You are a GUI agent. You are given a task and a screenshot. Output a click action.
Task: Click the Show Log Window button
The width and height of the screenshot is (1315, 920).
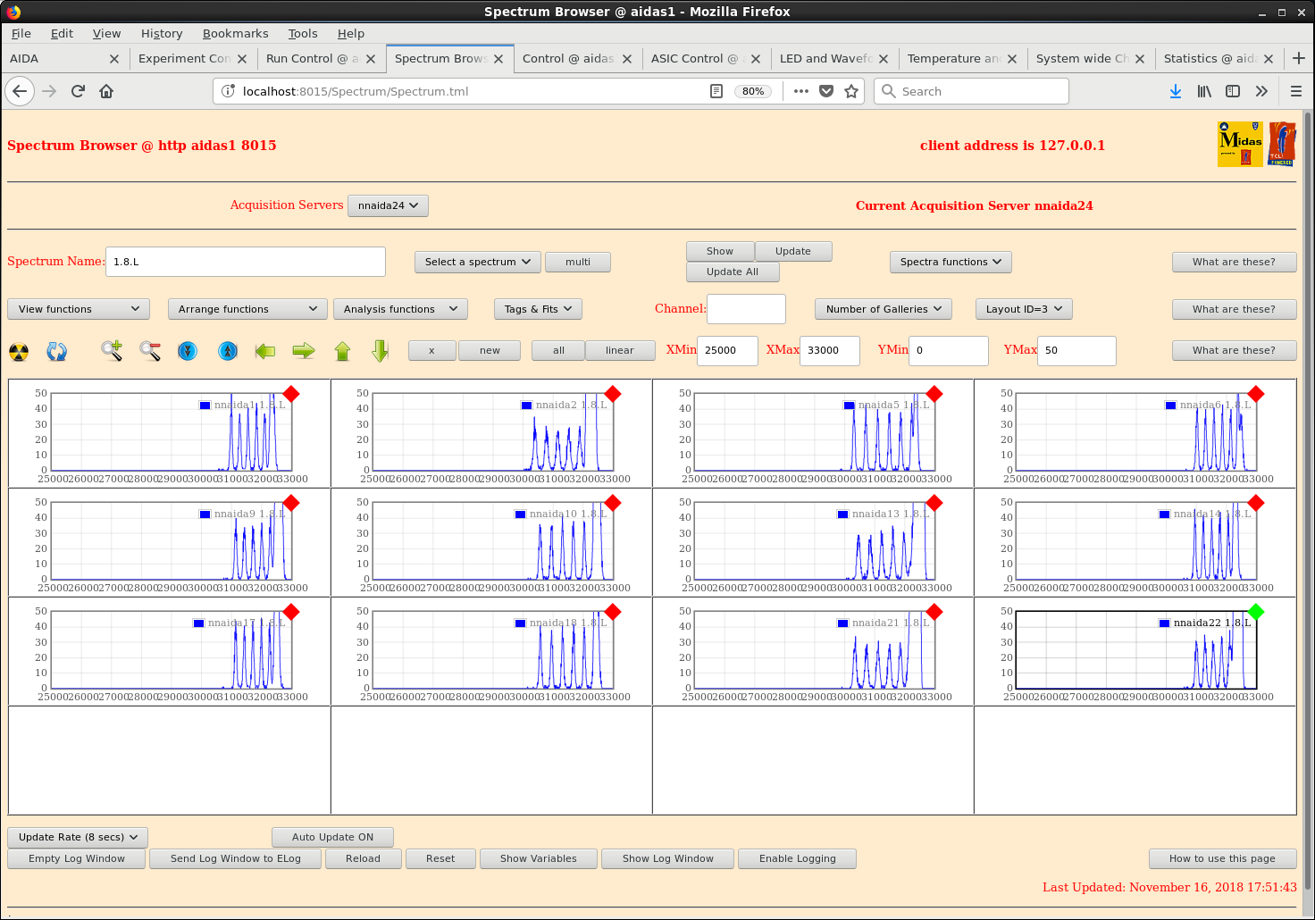pos(667,858)
